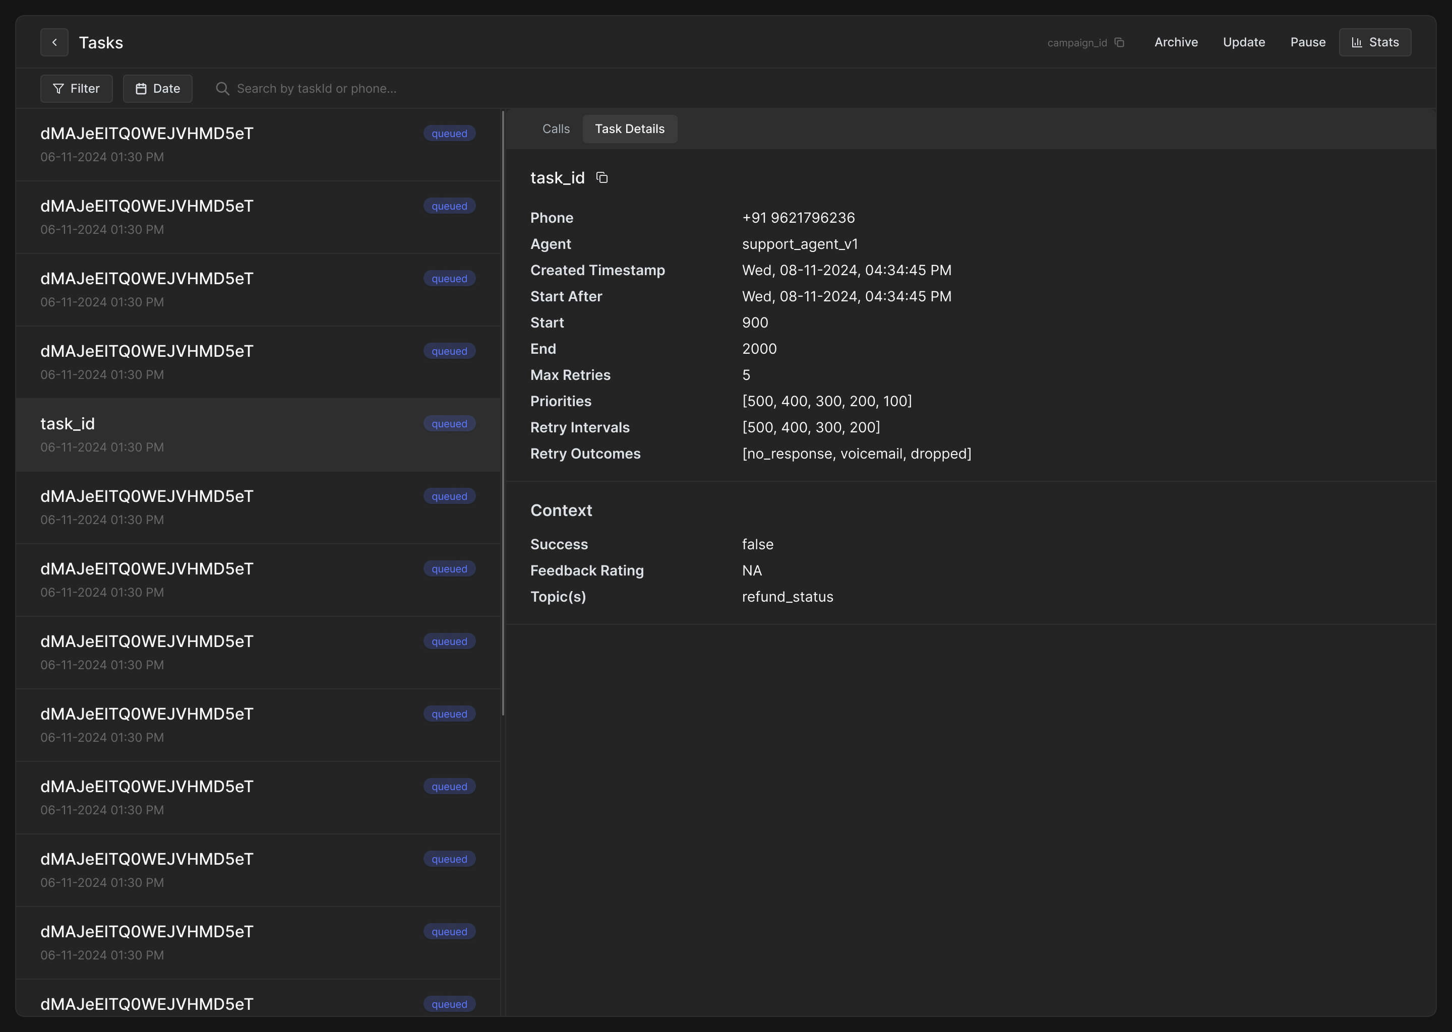Viewport: 1452px width, 1032px height.
Task: Copy the task_id with the copy icon
Action: tap(601, 178)
